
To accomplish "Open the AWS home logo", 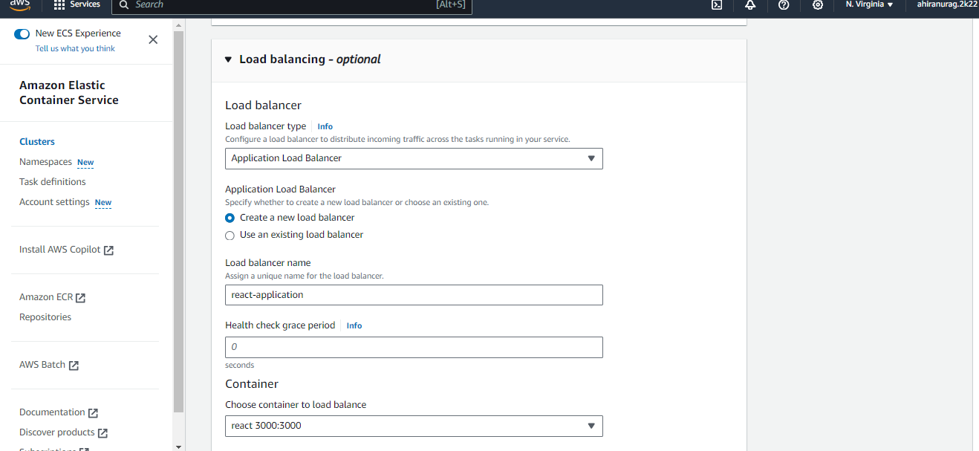I will 19,4.
